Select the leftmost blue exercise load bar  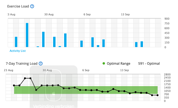pos(16,42)
